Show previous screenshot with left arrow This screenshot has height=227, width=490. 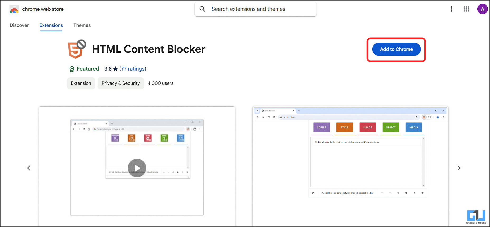point(29,168)
